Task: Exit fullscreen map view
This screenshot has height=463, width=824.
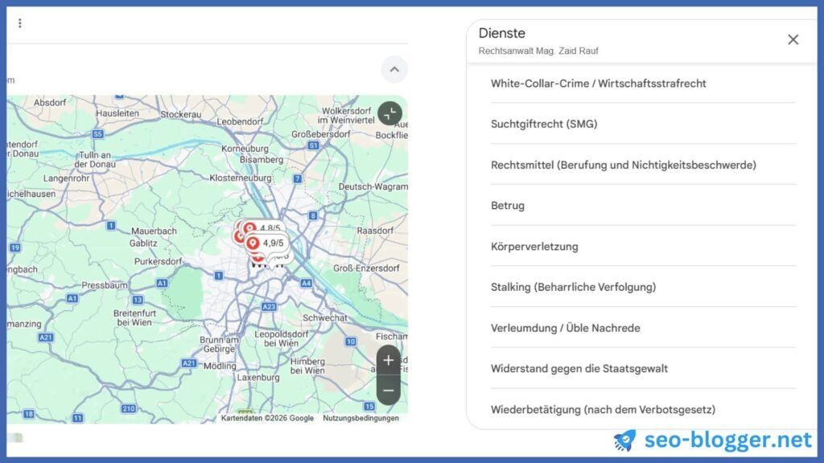Action: coord(390,113)
